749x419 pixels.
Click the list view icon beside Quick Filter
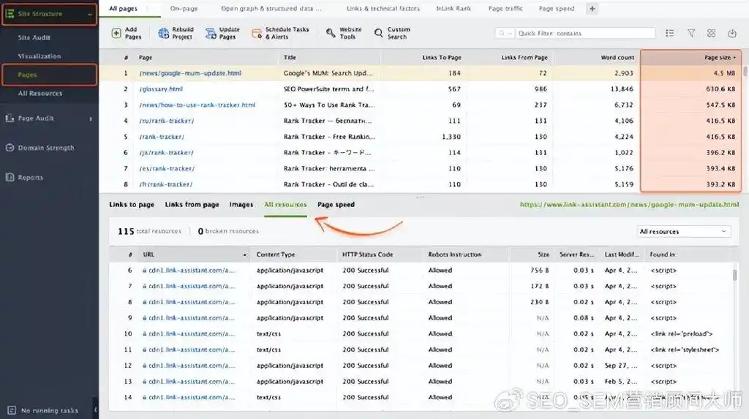point(670,34)
